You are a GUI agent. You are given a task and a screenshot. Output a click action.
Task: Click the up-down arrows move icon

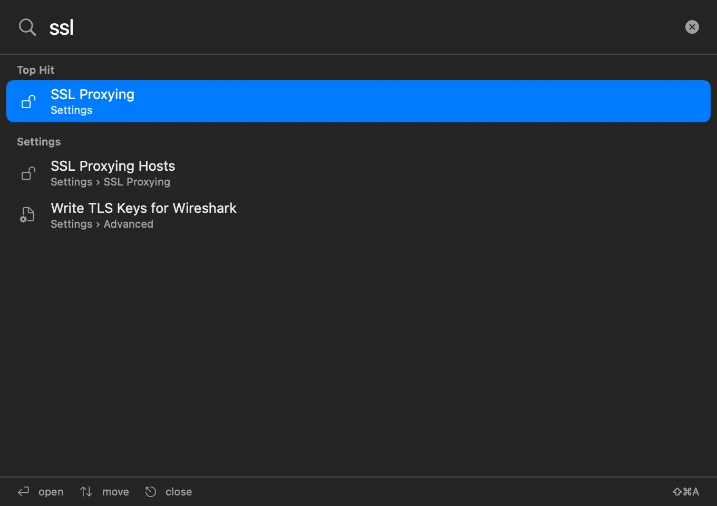(x=86, y=491)
